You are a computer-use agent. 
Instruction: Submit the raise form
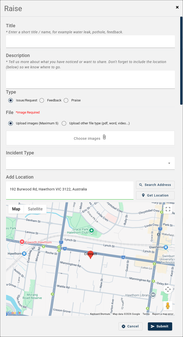click(x=160, y=326)
